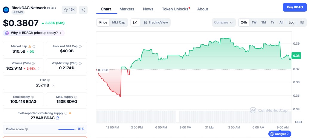Image resolution: width=309 pixels, height=138 pixels.
Task: Open the Token Unlocks tab
Action: (x=175, y=9)
